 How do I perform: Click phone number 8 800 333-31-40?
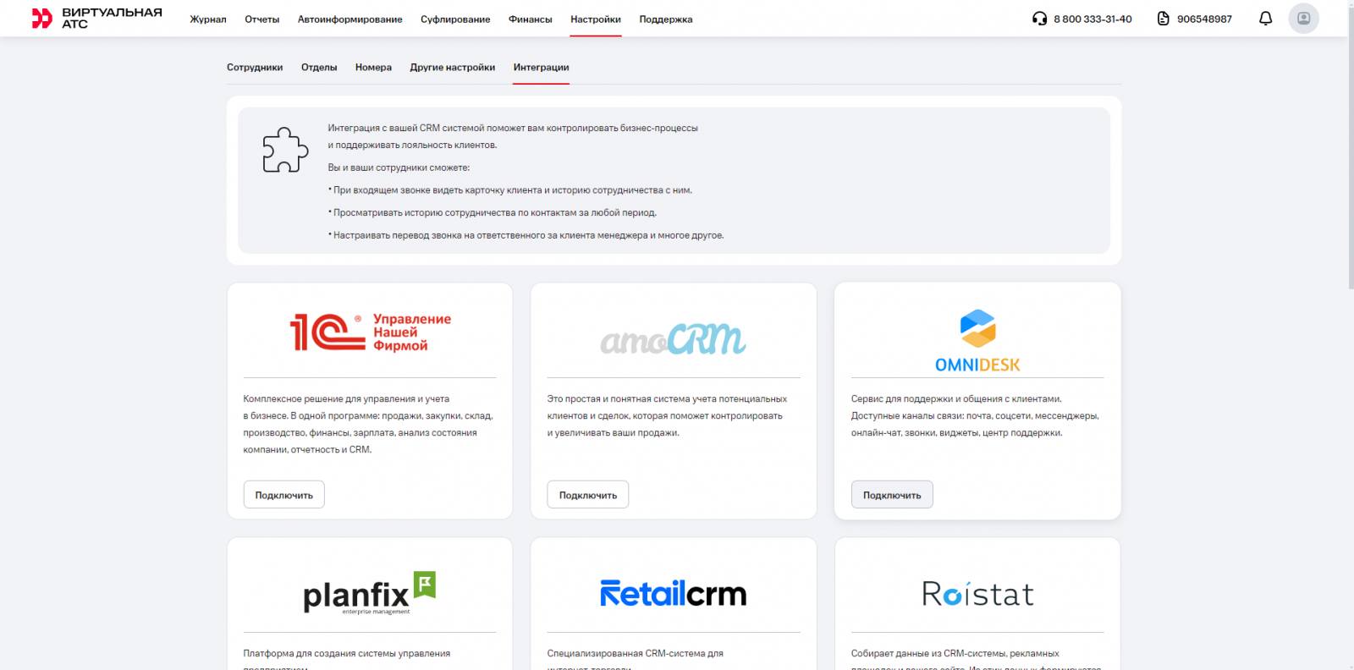click(x=1093, y=19)
